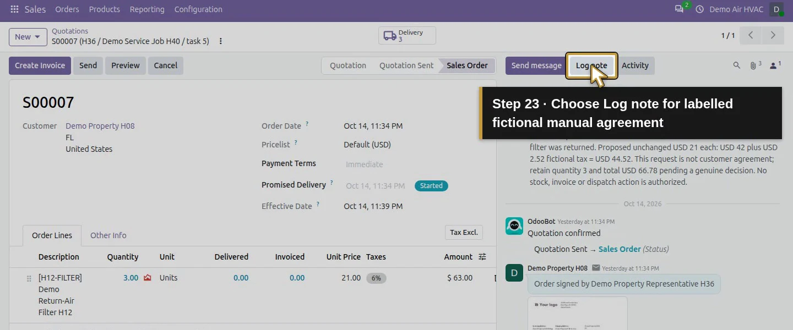Open the user avatar menu in navbar

[776, 9]
